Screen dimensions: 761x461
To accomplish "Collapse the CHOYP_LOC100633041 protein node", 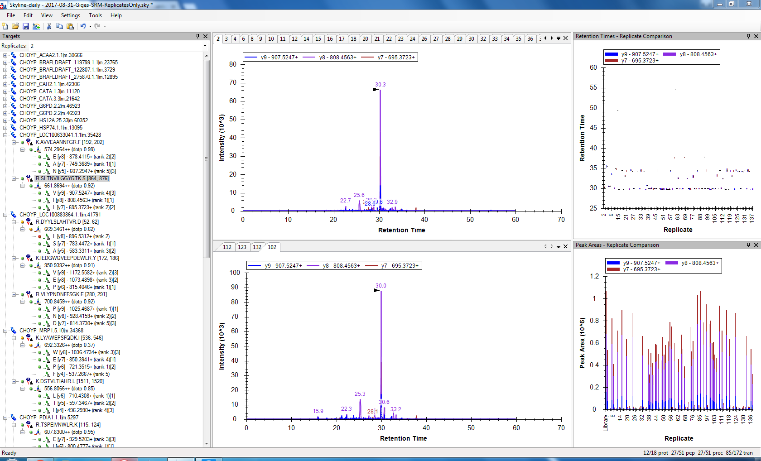I will click(x=5, y=135).
